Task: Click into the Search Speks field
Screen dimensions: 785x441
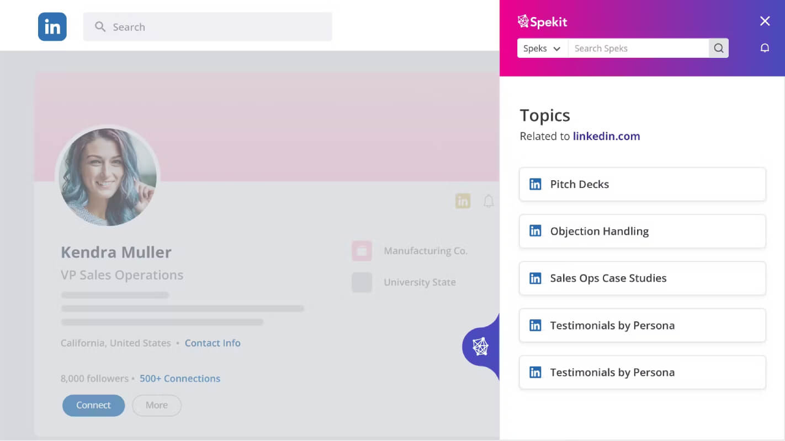Action: [x=638, y=49]
